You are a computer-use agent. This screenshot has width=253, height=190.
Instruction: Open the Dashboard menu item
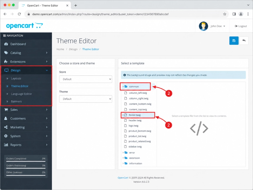point(26,44)
